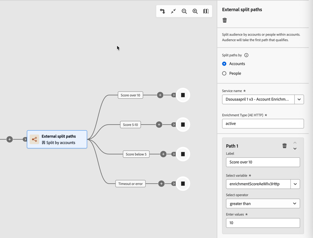Image resolution: width=313 pixels, height=238 pixels.
Task: Open the Service name dropdown
Action: coord(299,100)
